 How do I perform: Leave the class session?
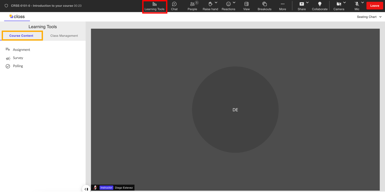(374, 6)
